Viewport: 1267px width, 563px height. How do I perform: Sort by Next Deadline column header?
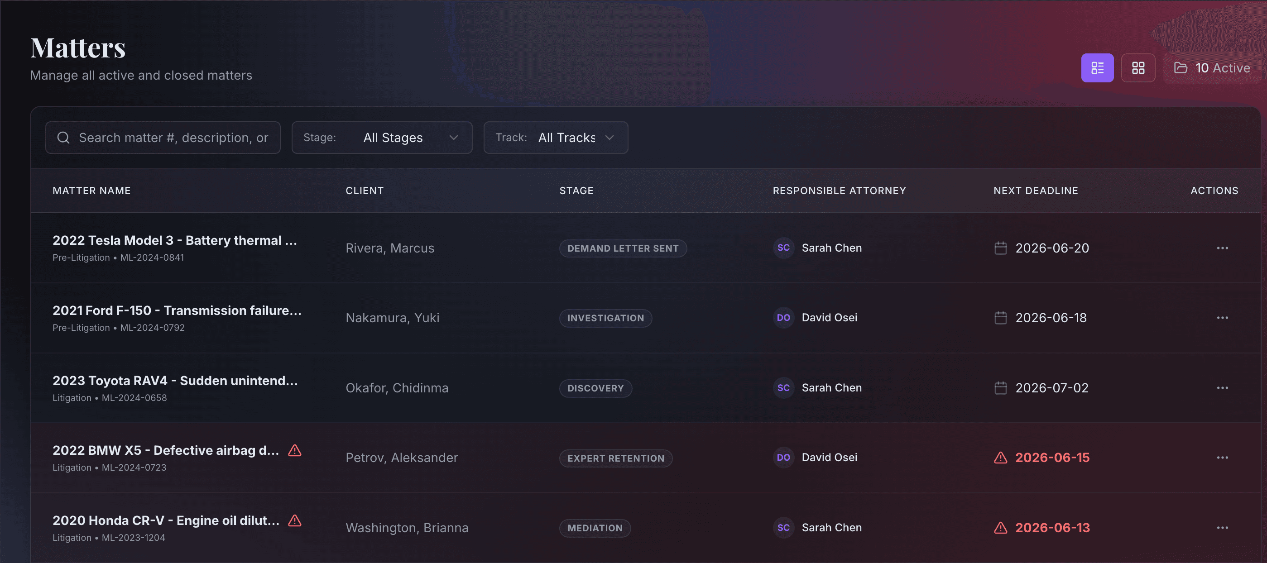[1036, 191]
